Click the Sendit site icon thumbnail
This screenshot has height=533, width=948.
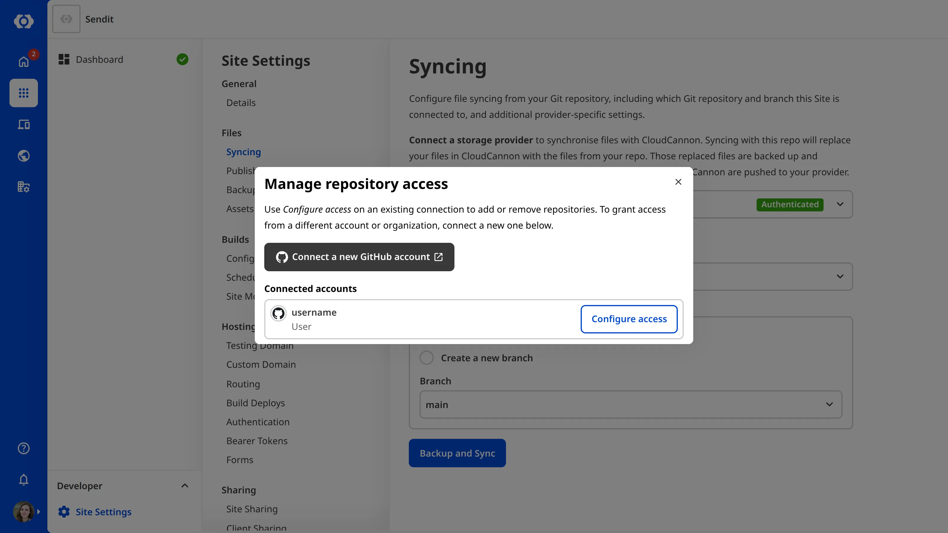pyautogui.click(x=66, y=19)
